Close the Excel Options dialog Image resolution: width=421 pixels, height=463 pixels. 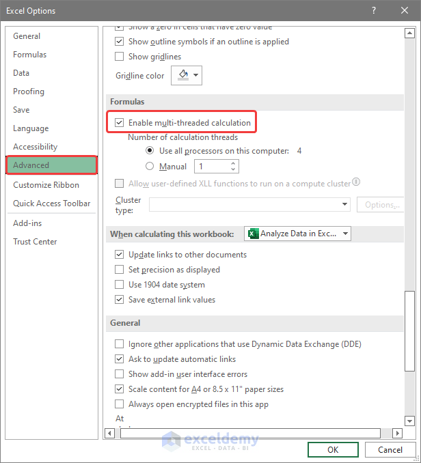(405, 11)
